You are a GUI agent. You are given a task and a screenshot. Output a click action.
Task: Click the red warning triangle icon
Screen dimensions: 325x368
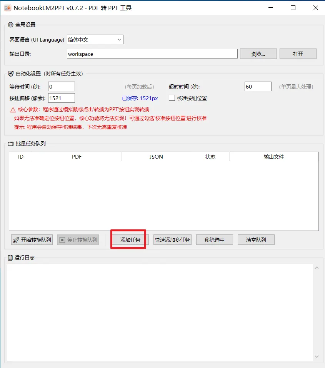13,110
